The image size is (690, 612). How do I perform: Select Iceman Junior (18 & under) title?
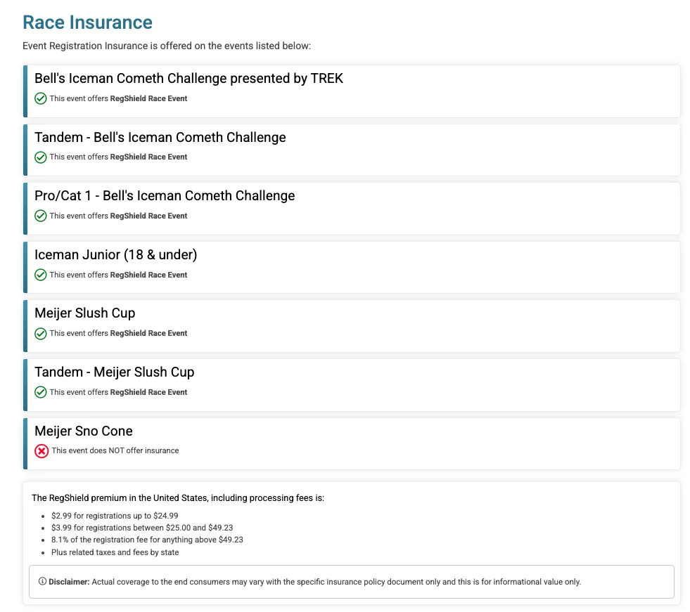115,255
